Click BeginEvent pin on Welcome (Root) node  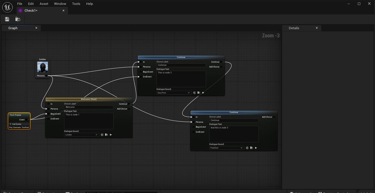pos(48,114)
